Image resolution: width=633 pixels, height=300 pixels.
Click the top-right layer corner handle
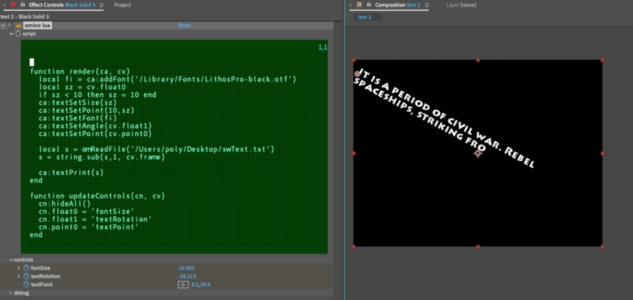[602, 60]
